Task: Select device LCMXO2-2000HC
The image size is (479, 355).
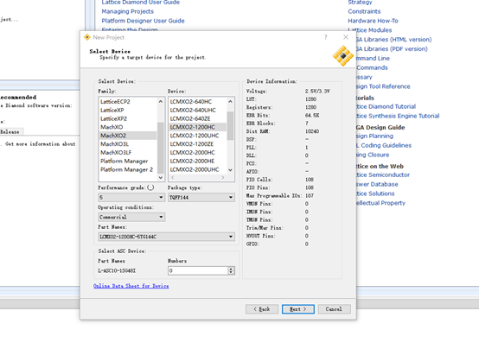Action: pos(197,153)
